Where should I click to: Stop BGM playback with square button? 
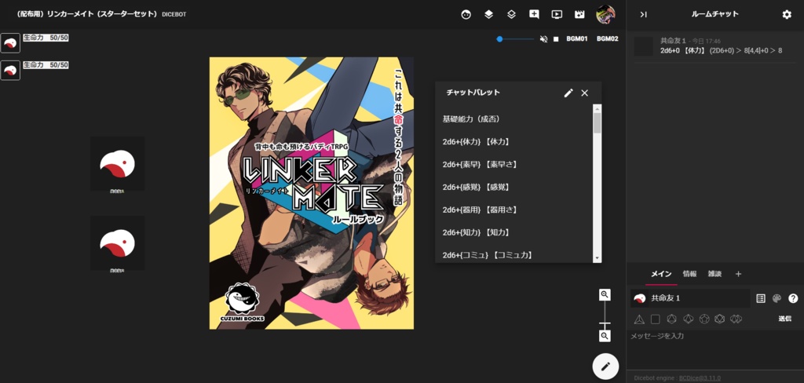tap(556, 39)
